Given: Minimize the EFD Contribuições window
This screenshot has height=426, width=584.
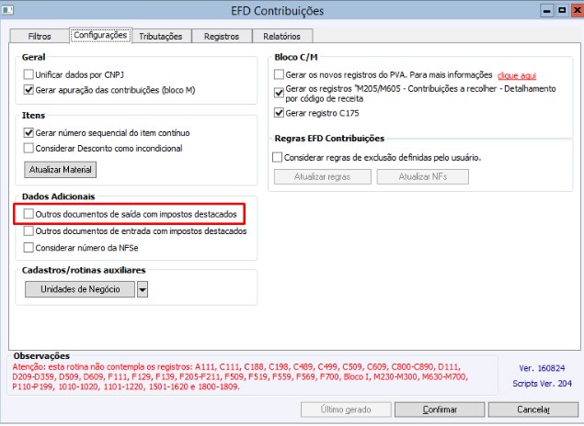Looking at the screenshot, I should [x=547, y=10].
